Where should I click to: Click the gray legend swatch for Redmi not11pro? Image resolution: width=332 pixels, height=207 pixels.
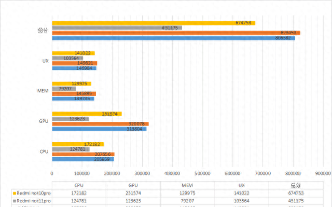pos(15,201)
